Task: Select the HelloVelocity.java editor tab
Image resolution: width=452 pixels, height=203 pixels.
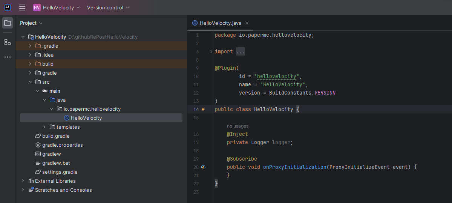Action: coord(220,23)
